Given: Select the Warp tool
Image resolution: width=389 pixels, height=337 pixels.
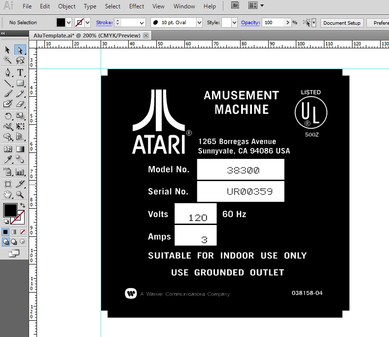Looking at the screenshot, I should coord(7,126).
